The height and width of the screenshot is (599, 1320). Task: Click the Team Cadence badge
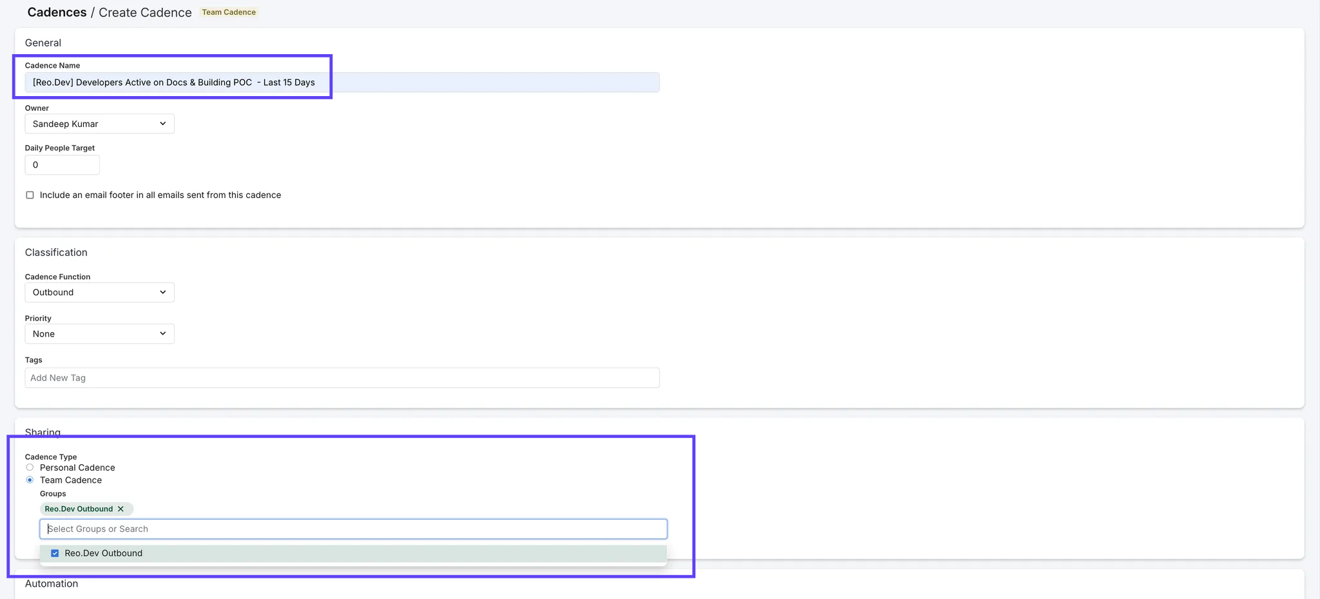tap(229, 12)
